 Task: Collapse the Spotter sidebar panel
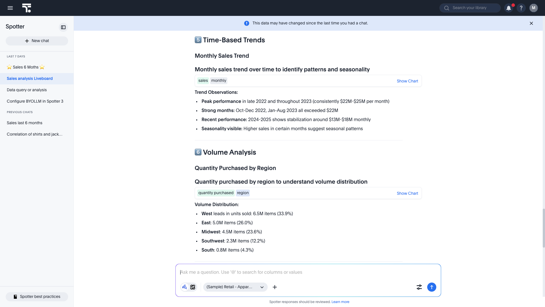(x=63, y=27)
